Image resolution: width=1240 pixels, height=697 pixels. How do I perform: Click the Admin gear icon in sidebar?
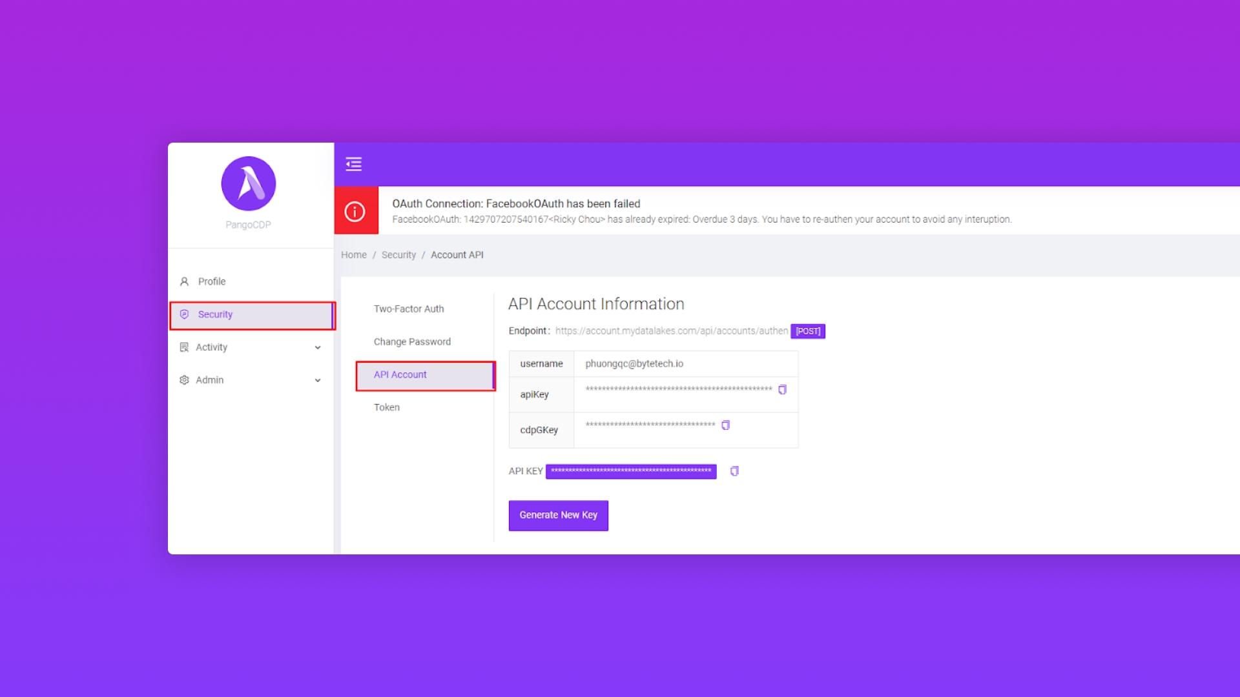184,380
